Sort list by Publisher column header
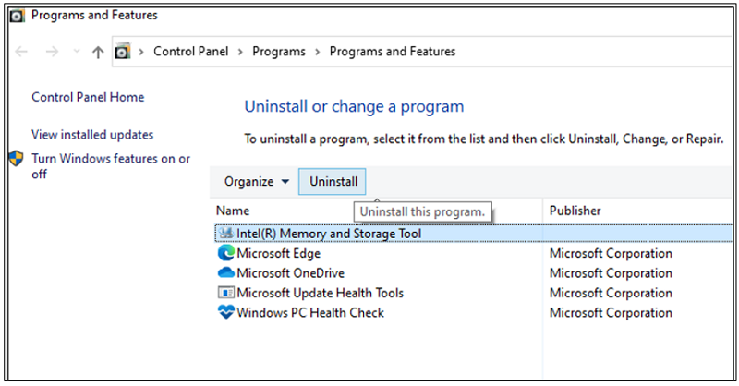Viewport: 739px width, 386px height. click(575, 211)
